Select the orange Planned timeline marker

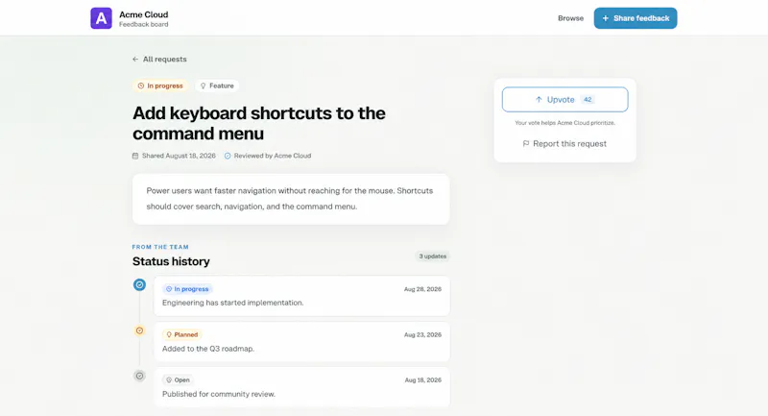pos(139,330)
